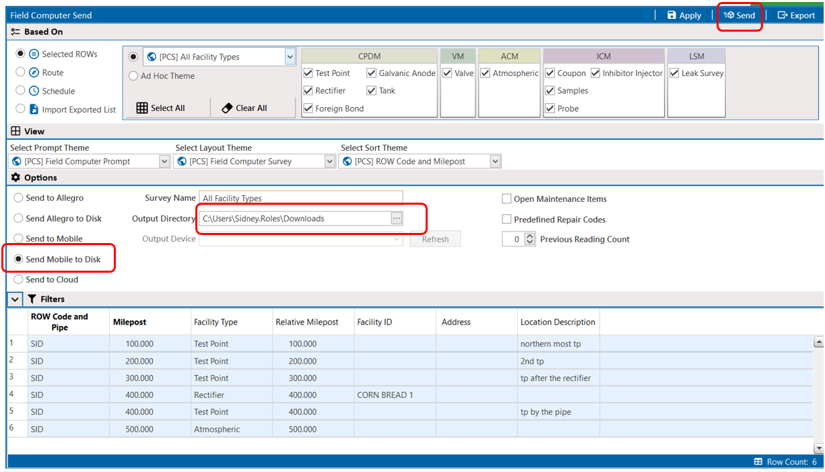Select the Send Mobile to Disk option

pyautogui.click(x=19, y=259)
